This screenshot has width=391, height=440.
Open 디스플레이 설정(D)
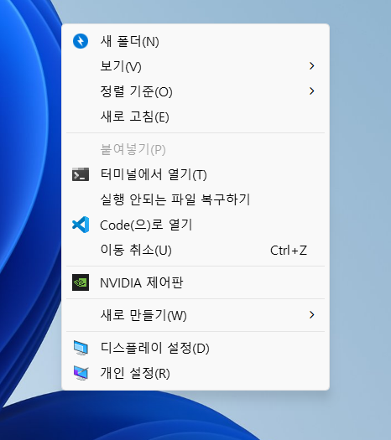pos(195,348)
